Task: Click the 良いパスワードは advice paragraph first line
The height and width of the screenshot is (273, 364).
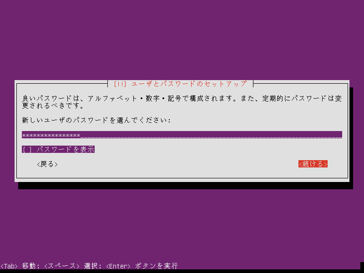Action: point(182,98)
